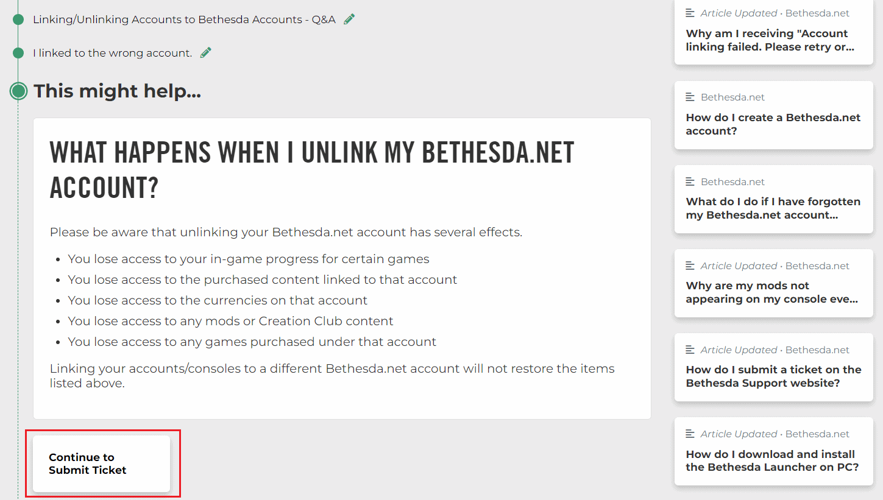This screenshot has height=500, width=883.
Task: Click the green dot beside "I linked to the wrong account"
Action: 18,52
